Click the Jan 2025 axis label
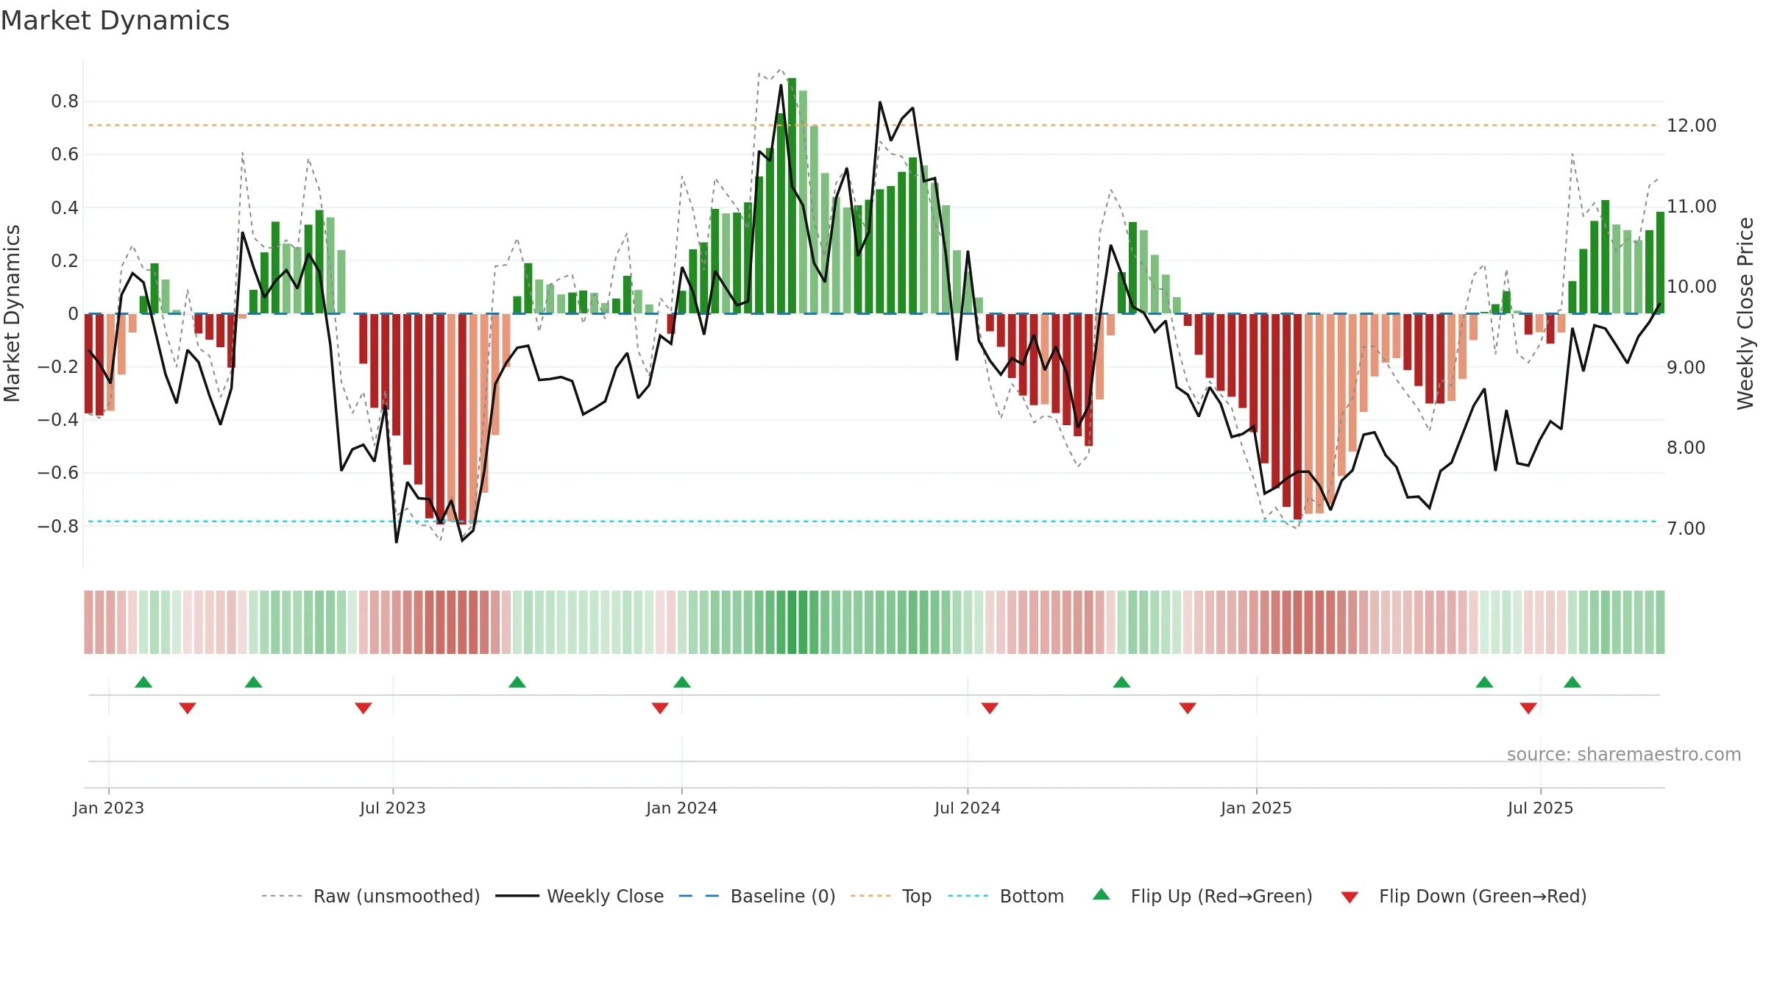 (x=1257, y=808)
